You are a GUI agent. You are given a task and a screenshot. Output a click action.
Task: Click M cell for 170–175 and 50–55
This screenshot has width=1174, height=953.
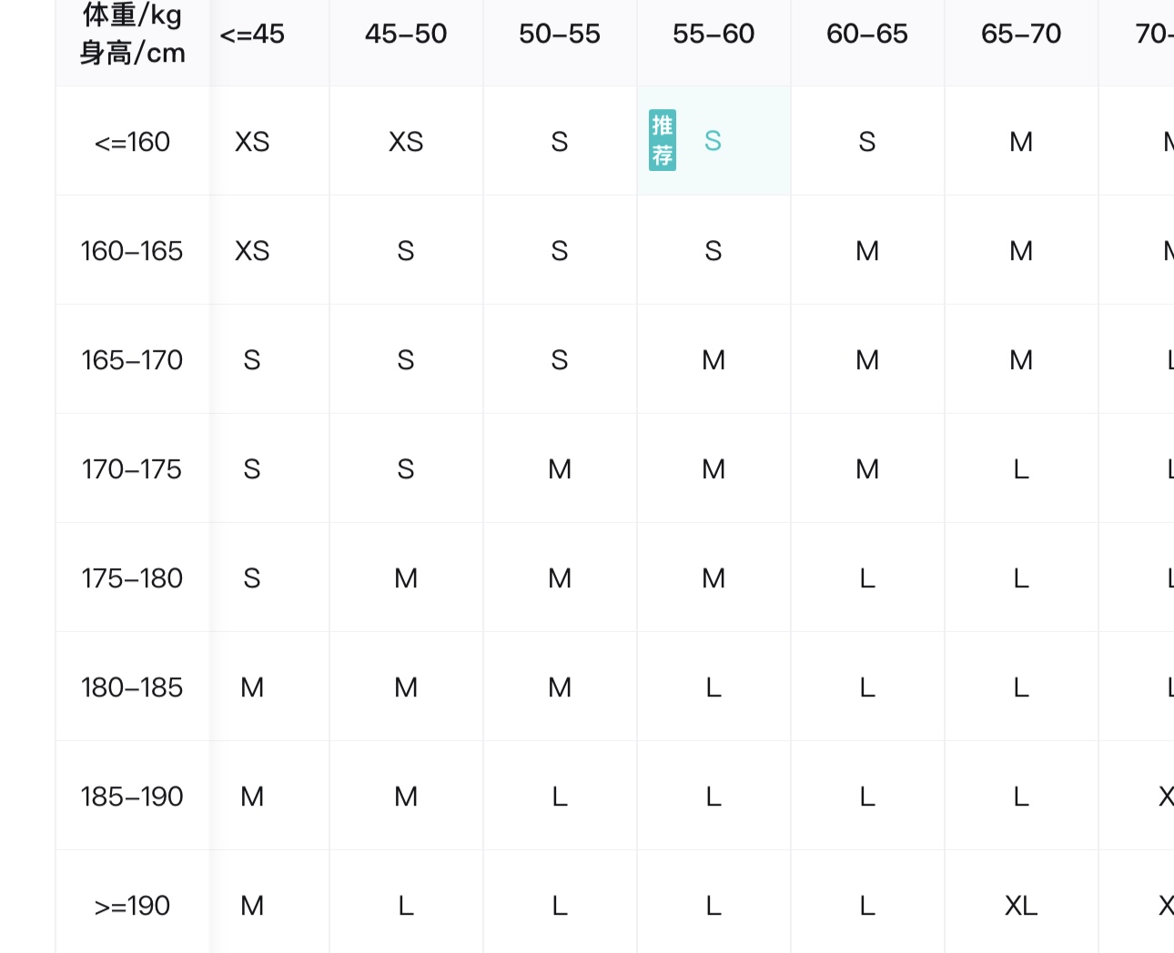pyautogui.click(x=560, y=469)
